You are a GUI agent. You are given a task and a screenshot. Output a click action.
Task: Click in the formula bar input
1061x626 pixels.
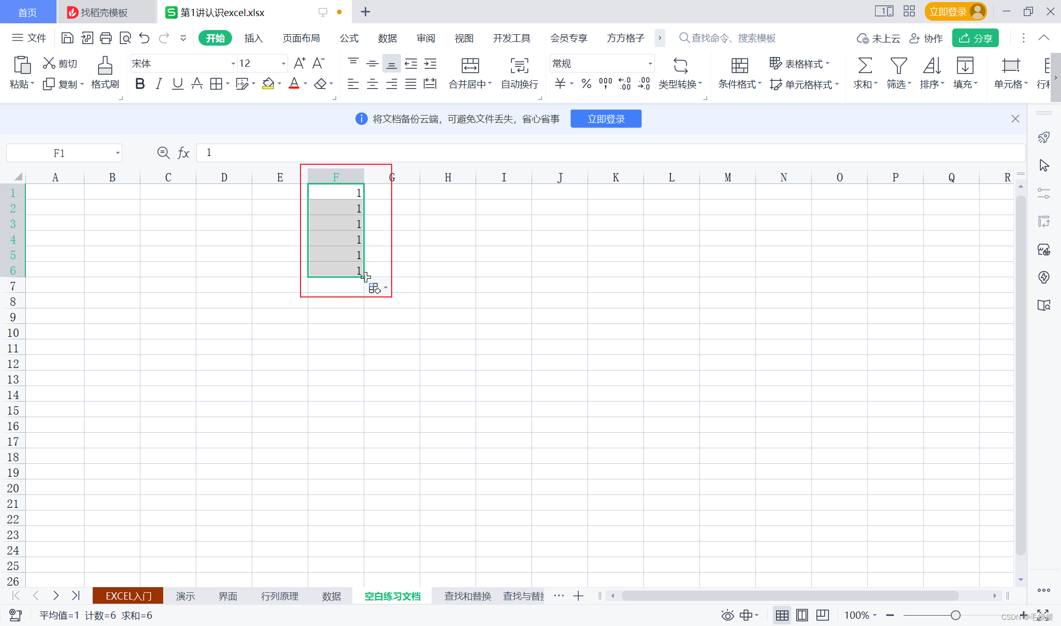click(x=610, y=152)
